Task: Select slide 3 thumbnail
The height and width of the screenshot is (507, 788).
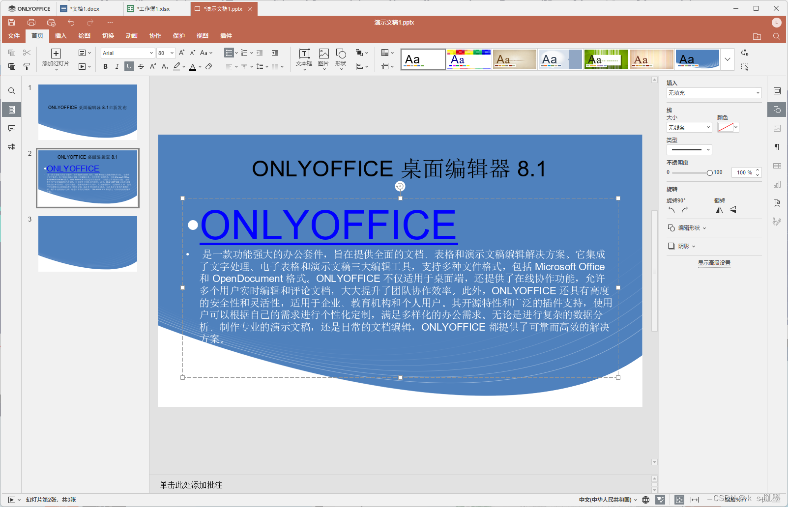Action: point(88,244)
